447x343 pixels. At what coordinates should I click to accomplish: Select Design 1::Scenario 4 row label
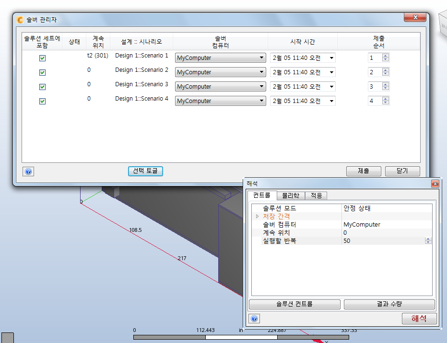[141, 99]
